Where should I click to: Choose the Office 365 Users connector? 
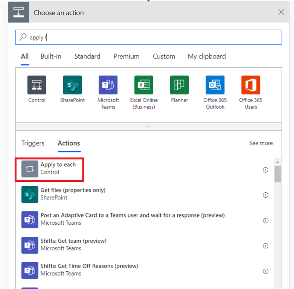tap(251, 85)
